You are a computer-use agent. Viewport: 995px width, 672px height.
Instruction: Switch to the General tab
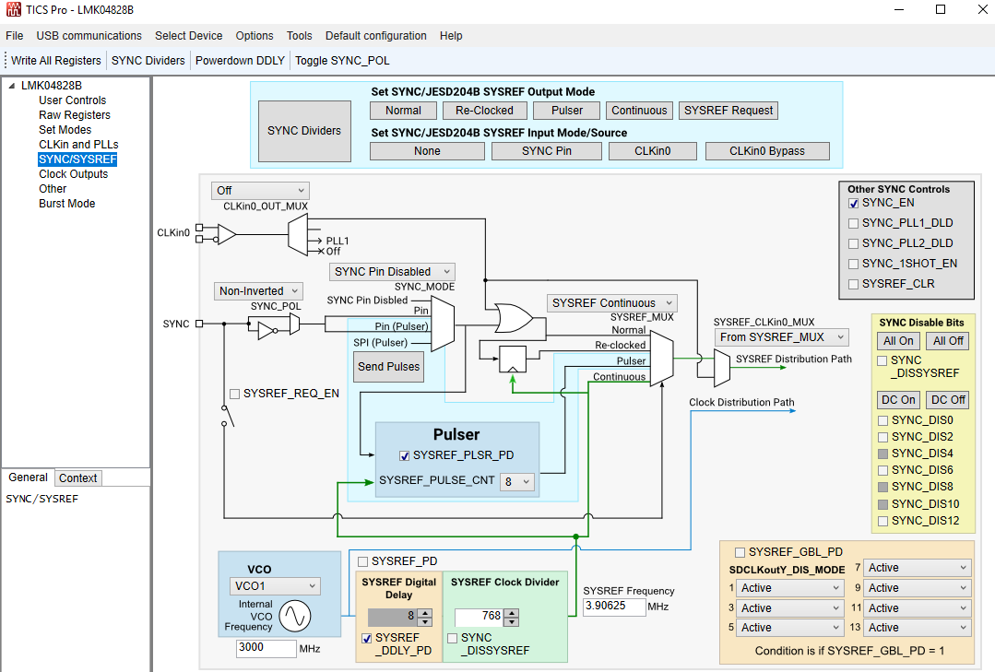pyautogui.click(x=28, y=477)
